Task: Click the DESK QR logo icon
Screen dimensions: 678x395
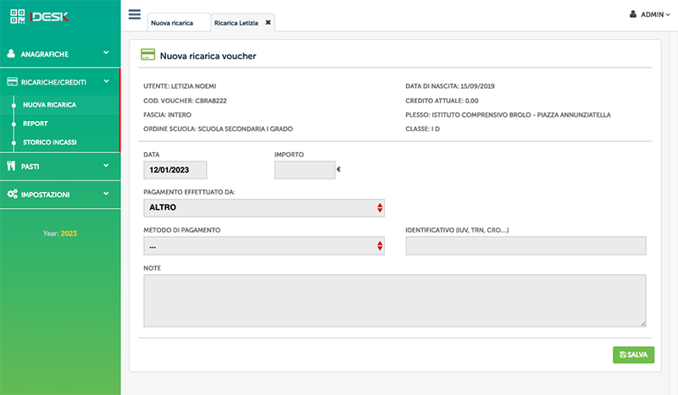Action: (x=18, y=16)
